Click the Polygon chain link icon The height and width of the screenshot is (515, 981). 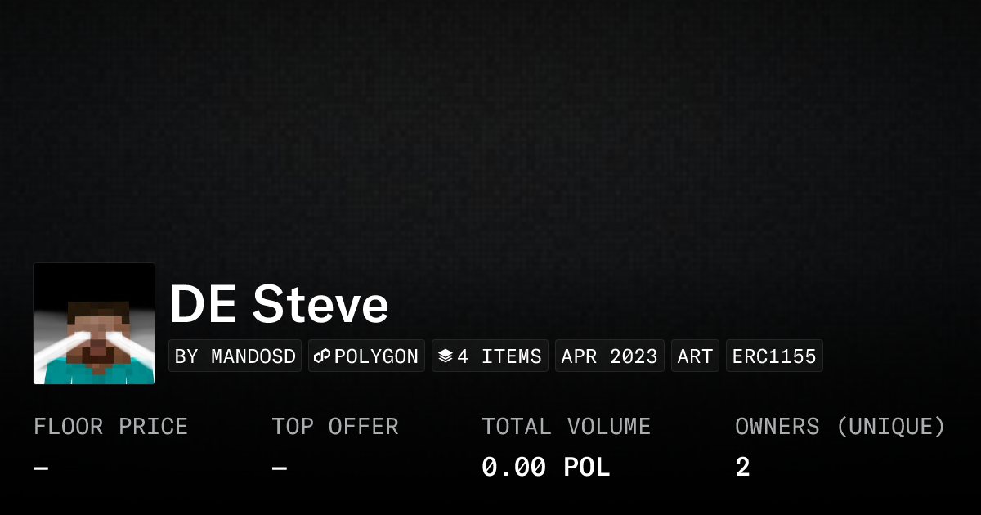tap(322, 356)
